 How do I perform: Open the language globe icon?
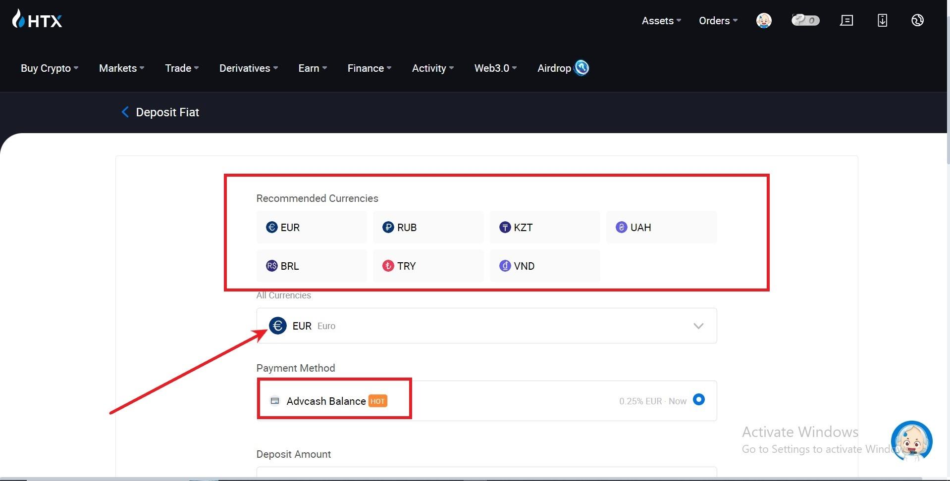tap(917, 20)
